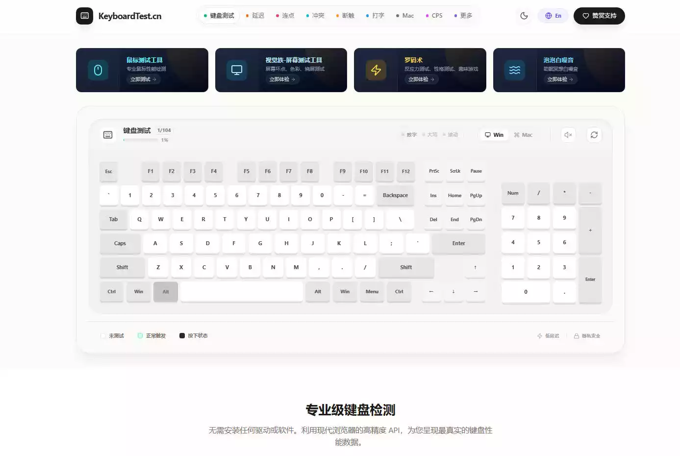680x456 pixels.
Task: Click the monitor icon on screen test card
Action: (237, 70)
